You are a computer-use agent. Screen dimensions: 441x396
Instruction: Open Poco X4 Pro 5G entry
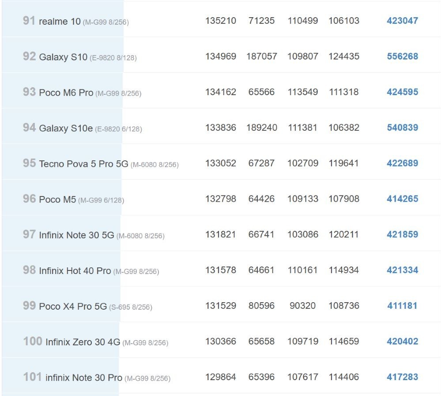point(73,307)
